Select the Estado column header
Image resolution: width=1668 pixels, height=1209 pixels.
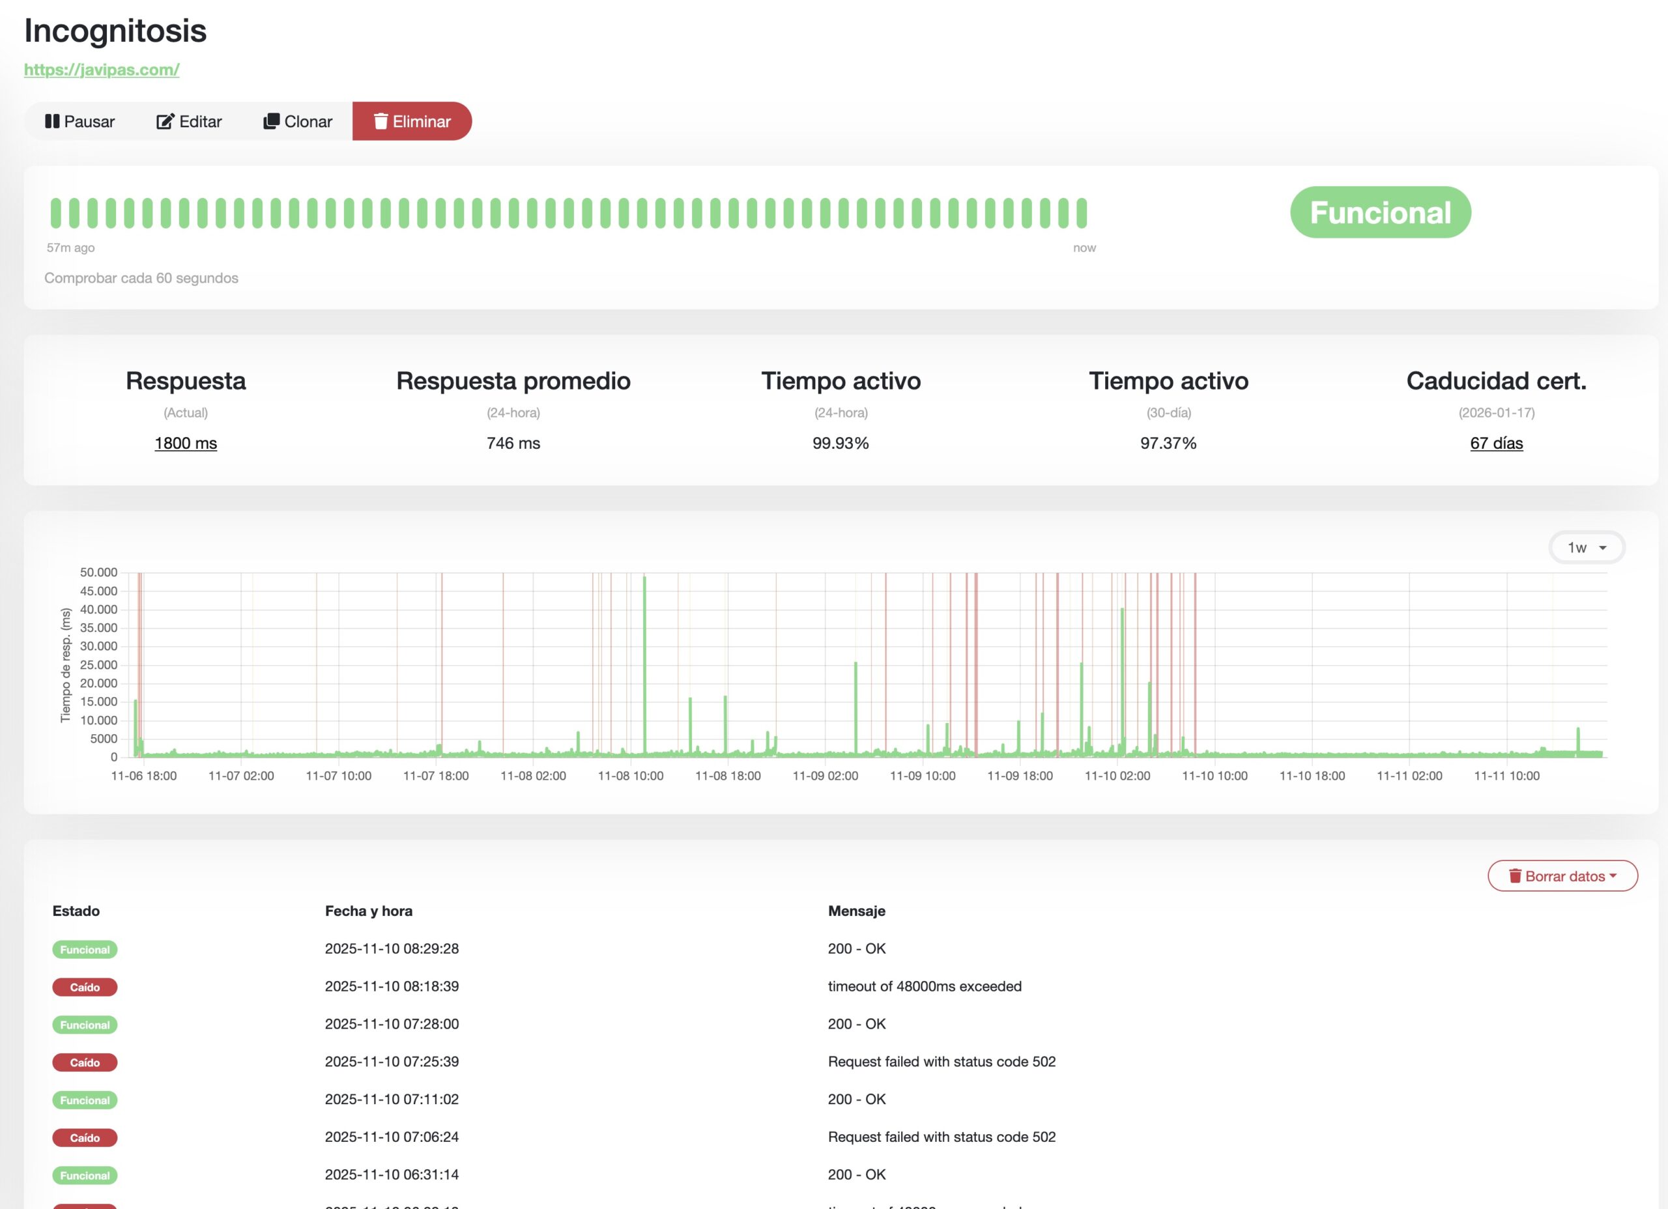(x=76, y=911)
